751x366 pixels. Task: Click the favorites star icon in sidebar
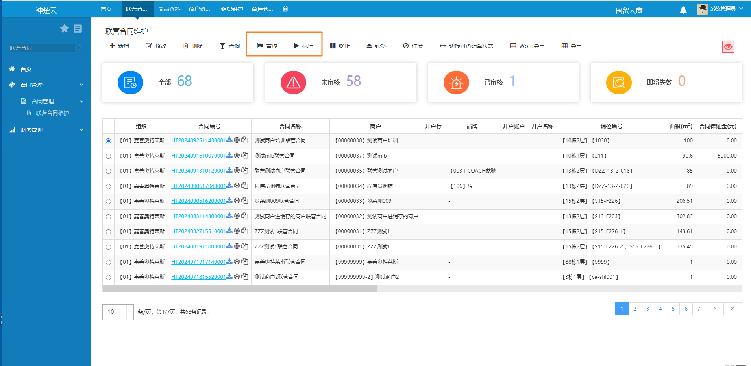(65, 28)
